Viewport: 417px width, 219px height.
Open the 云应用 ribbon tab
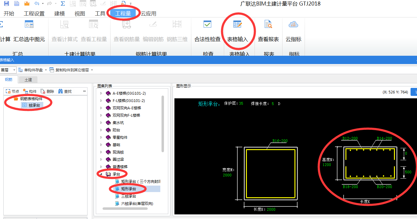(x=148, y=13)
